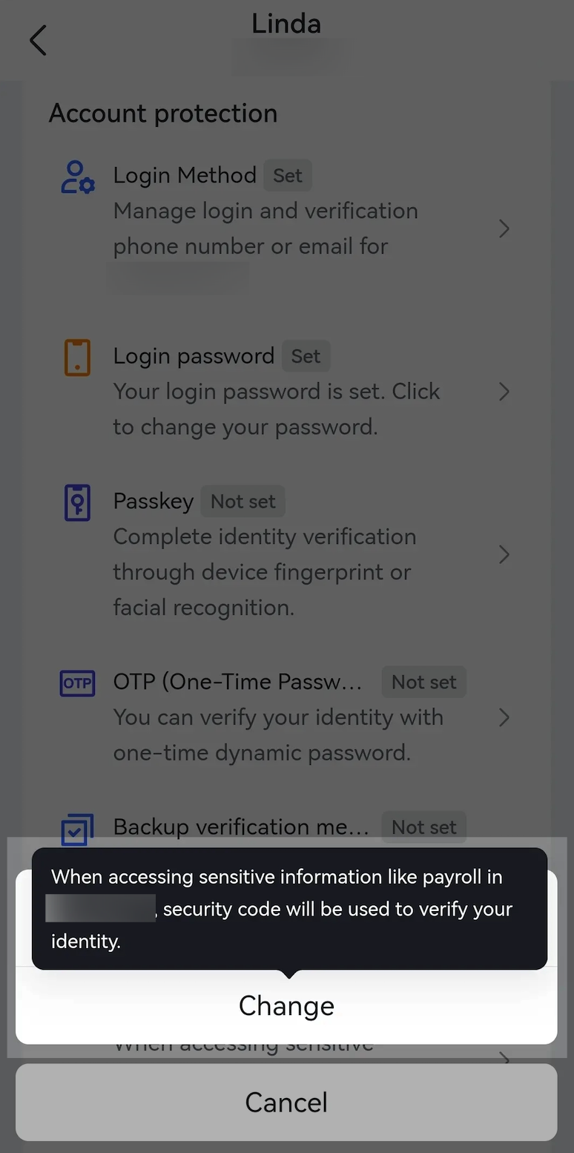Click the Passkey key icon

pyautogui.click(x=77, y=502)
